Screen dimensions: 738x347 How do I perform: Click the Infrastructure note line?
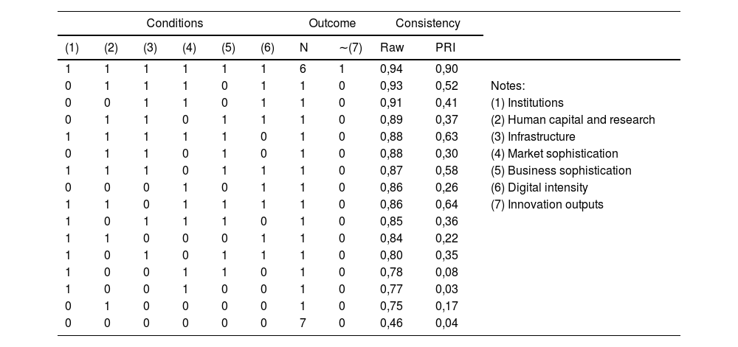[x=533, y=137]
